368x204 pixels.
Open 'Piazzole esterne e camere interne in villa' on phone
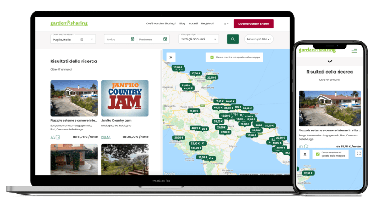coord(329,130)
